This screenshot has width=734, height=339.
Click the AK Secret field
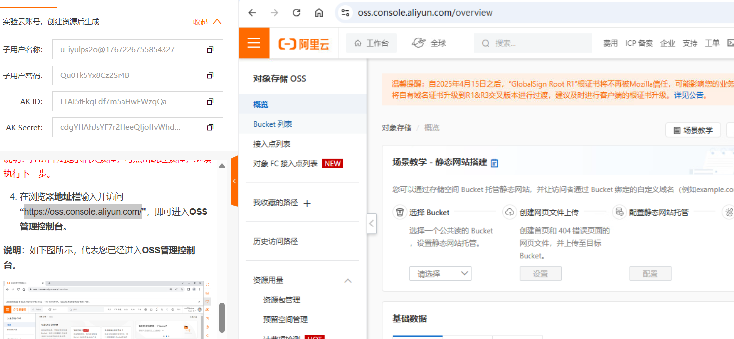coord(138,127)
